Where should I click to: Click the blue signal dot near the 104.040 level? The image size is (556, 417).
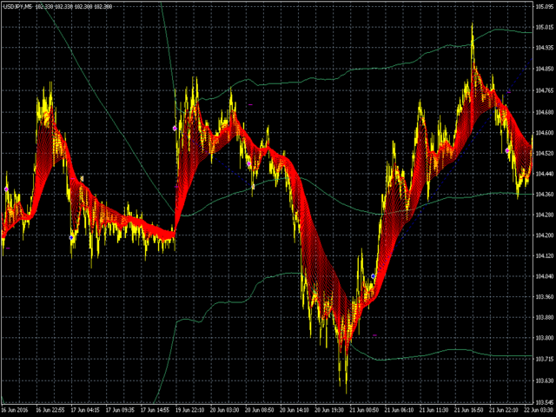pyautogui.click(x=374, y=276)
